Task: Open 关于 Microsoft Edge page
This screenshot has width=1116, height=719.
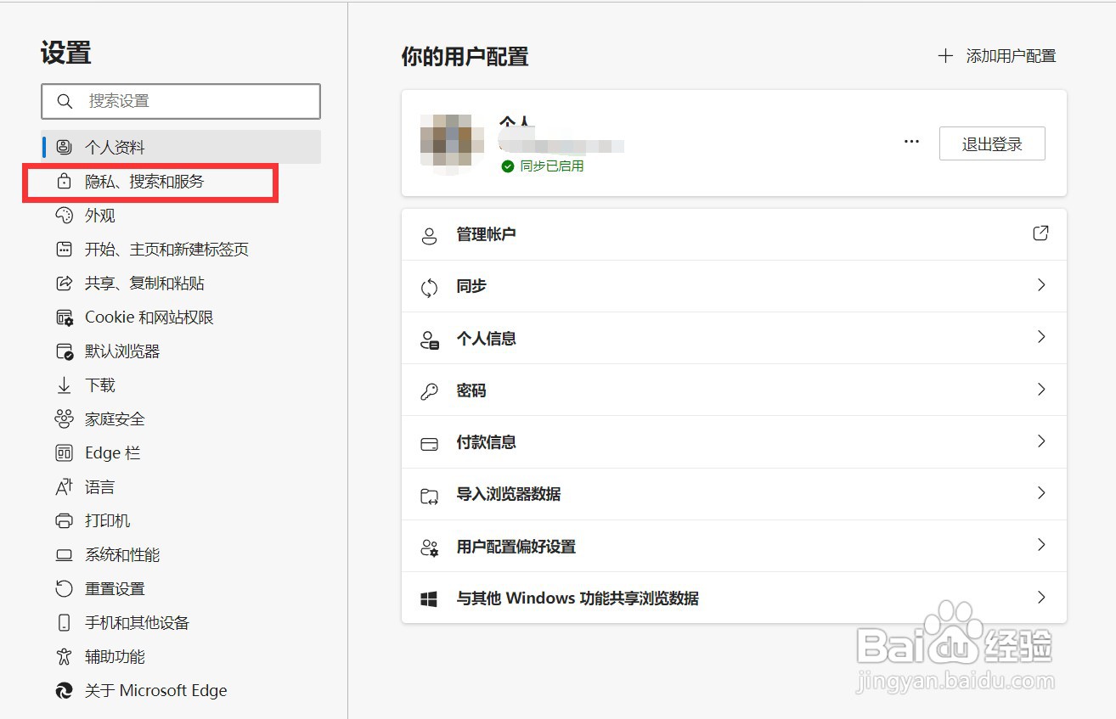Action: [155, 690]
